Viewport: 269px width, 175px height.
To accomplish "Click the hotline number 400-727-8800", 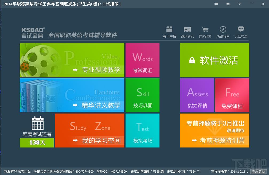I will [x=84, y=172].
